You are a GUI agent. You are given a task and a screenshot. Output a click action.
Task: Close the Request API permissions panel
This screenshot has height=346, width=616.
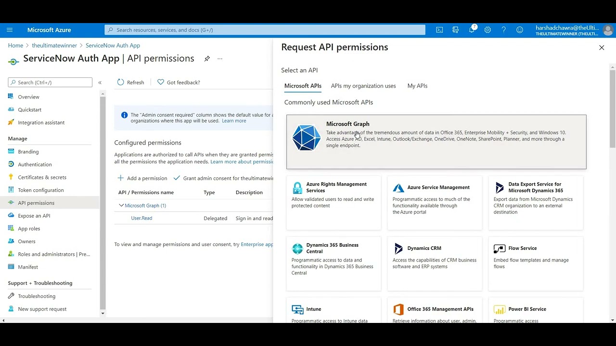pyautogui.click(x=602, y=48)
